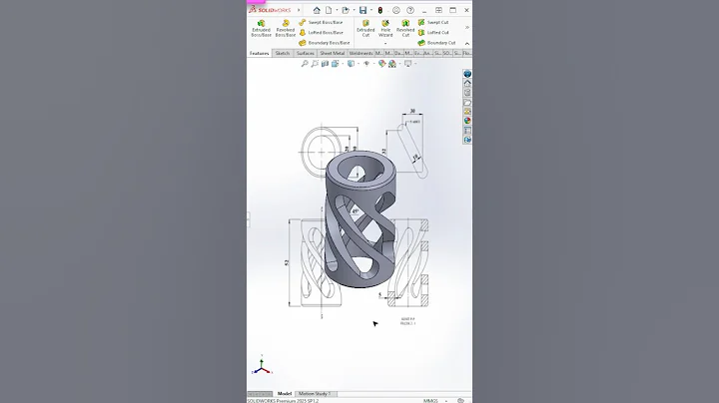Activate the Revolved Cut tool

coord(405,28)
